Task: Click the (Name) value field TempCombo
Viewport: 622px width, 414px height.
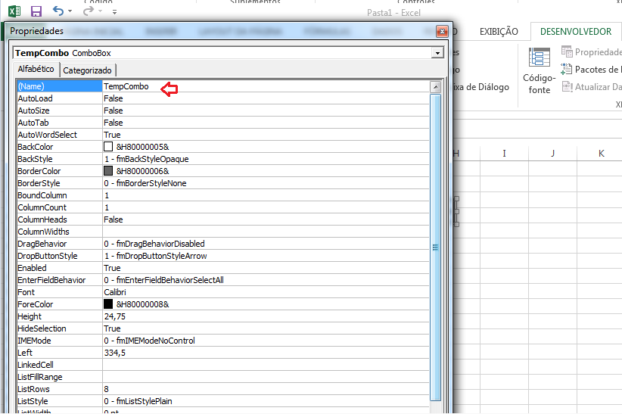Action: click(x=126, y=86)
